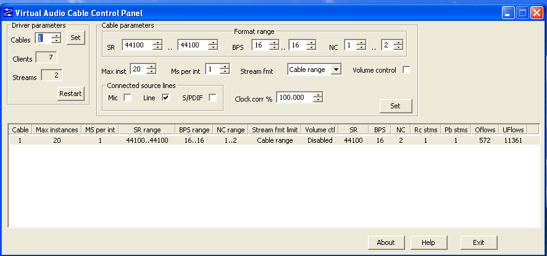Image resolution: width=547 pixels, height=256 pixels.
Task: Increase maximum SR with up arrow
Action: pyautogui.click(x=213, y=42)
